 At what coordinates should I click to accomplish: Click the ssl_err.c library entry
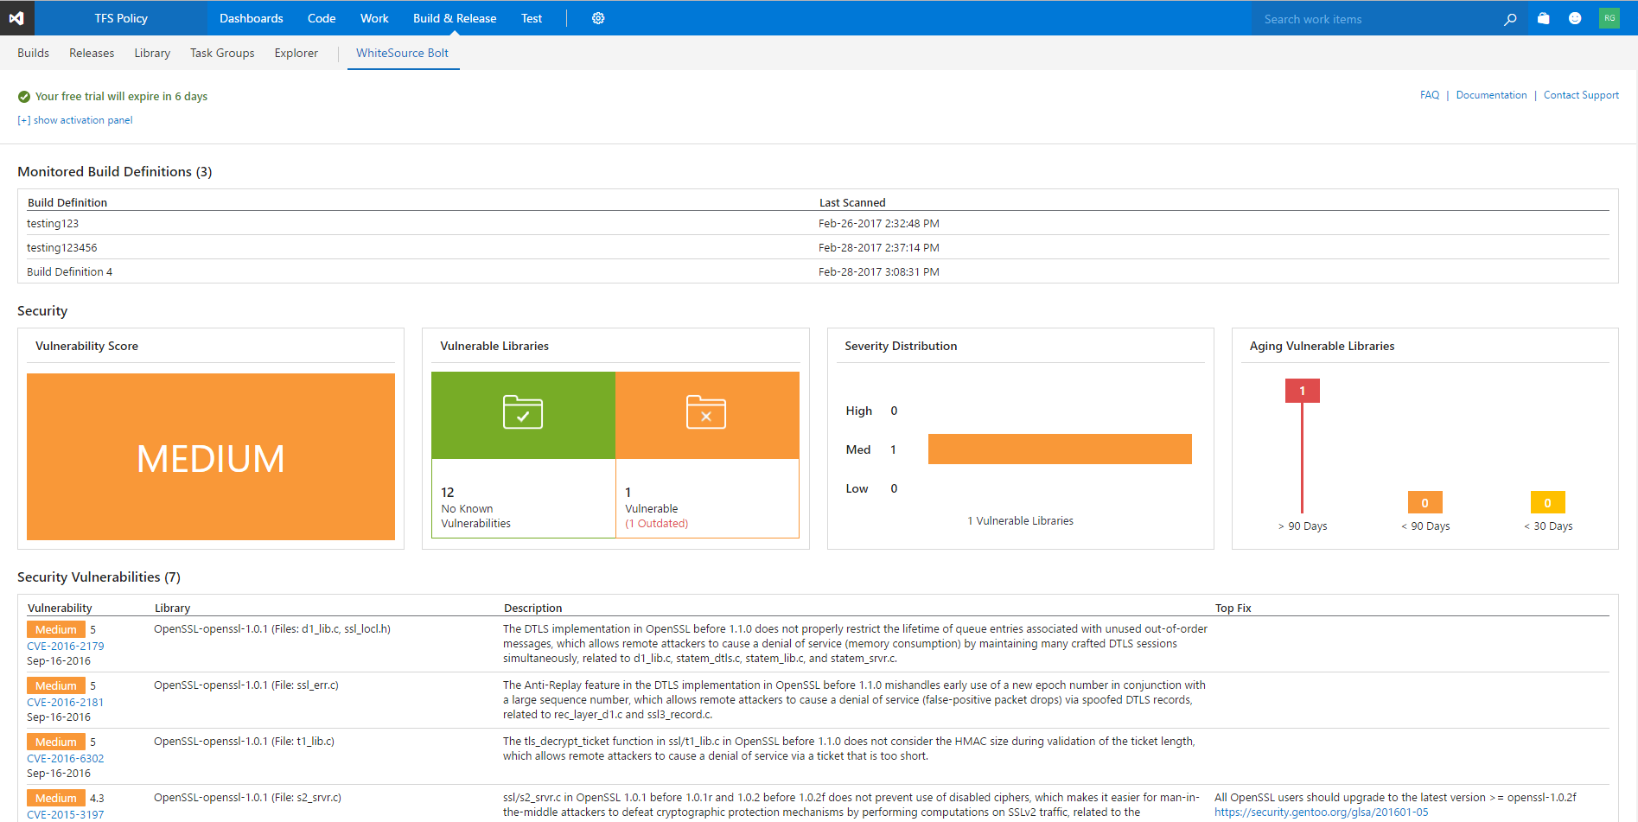tap(246, 685)
